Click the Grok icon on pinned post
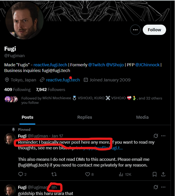 tap(156, 136)
